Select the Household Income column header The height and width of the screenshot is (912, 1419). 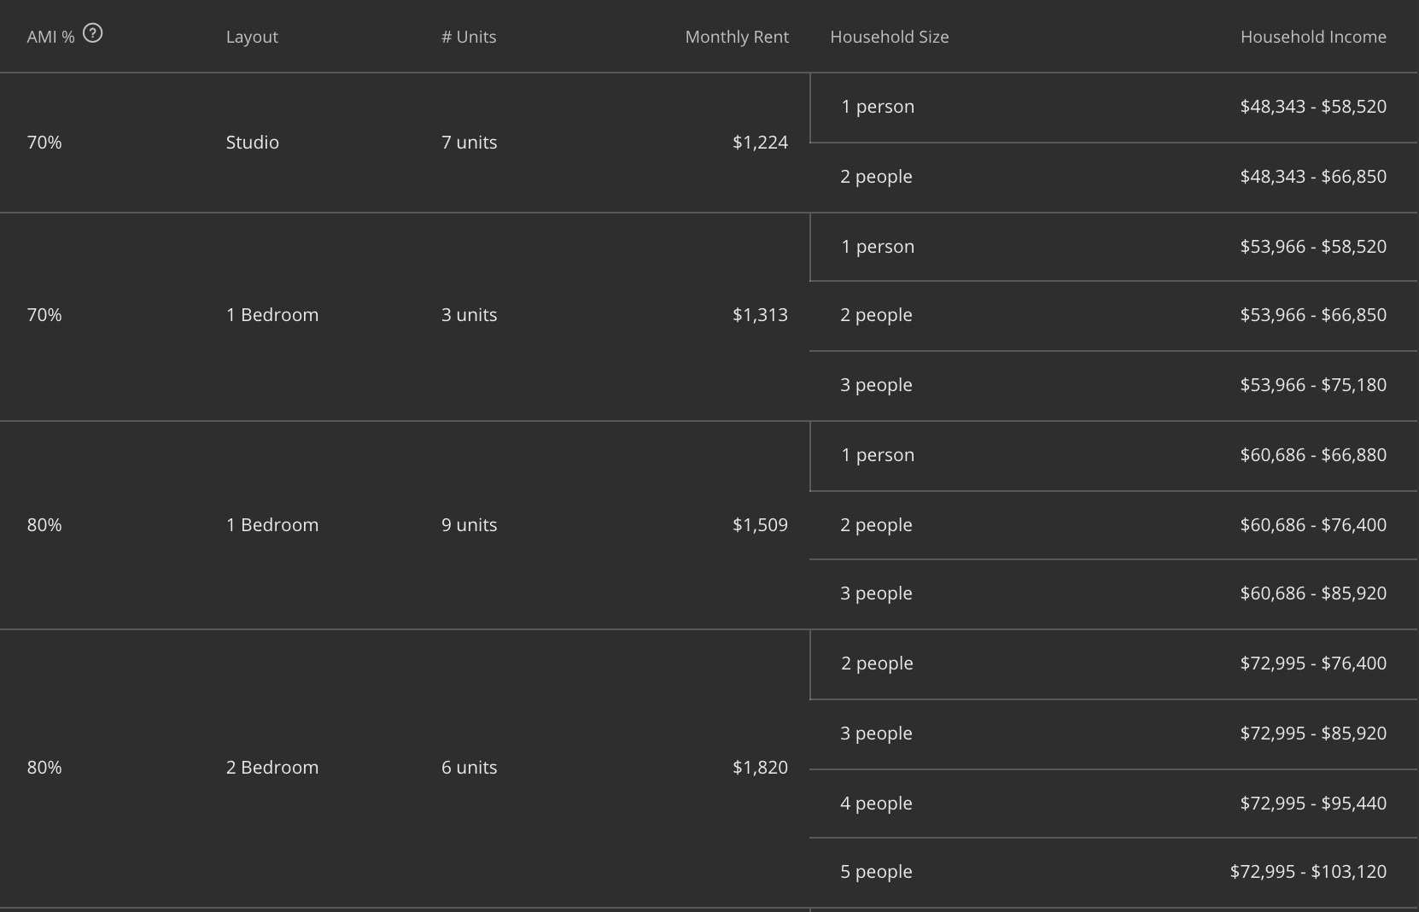(x=1312, y=37)
